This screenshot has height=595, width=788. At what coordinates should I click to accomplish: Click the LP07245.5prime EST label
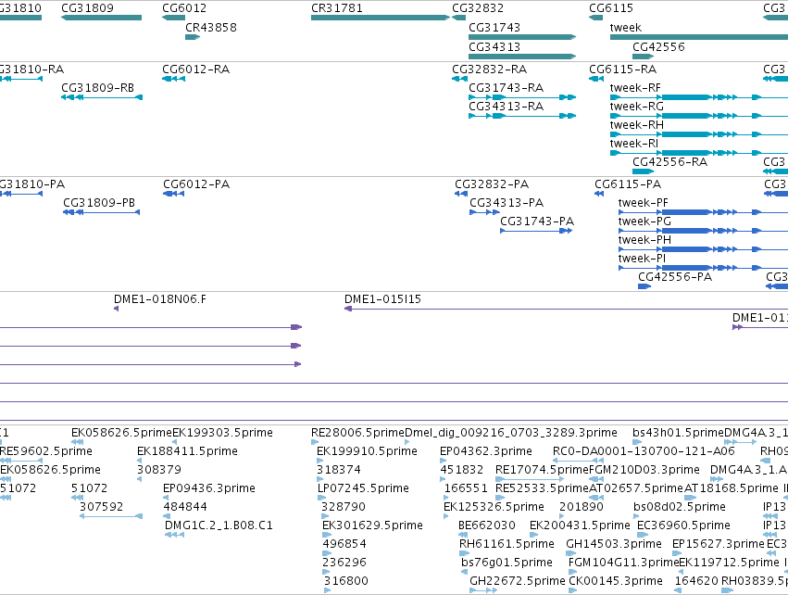click(363, 488)
